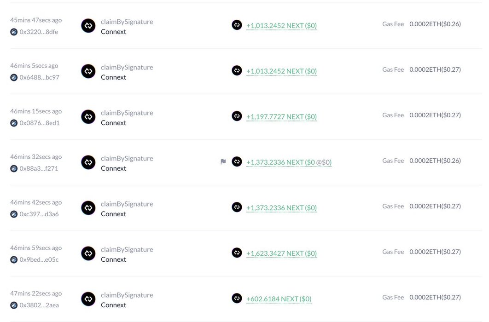This screenshot has width=489, height=322.
Task: Click the chain icon next to hash 0x0876...8ed1
Action: click(x=14, y=123)
